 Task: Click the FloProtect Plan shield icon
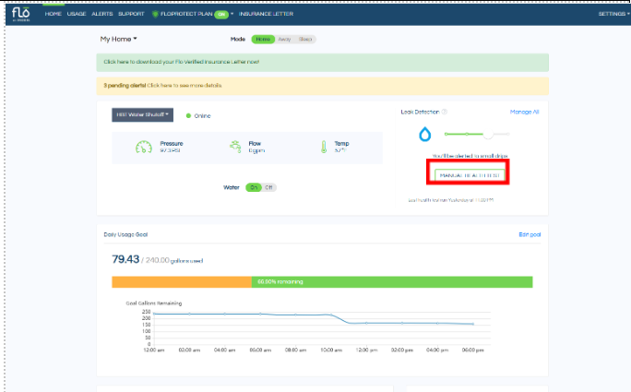155,15
